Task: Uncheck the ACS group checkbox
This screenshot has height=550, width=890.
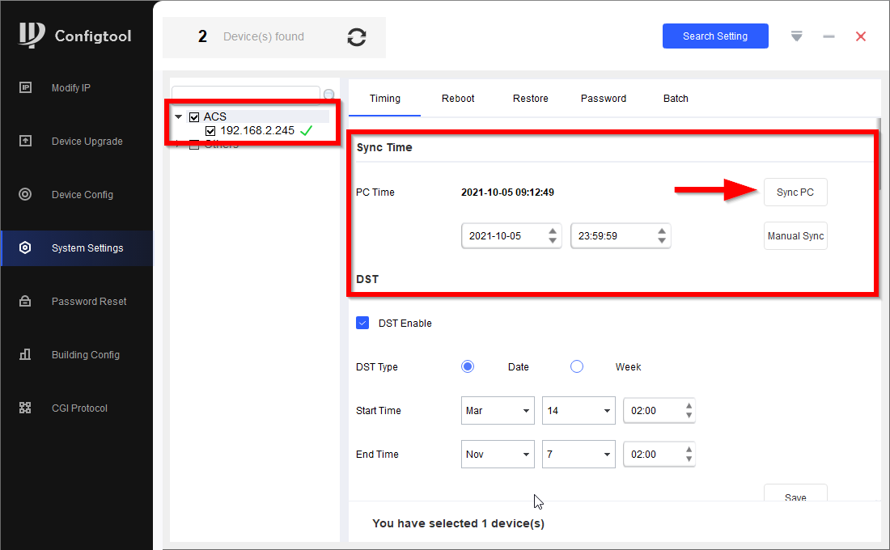Action: click(x=194, y=117)
